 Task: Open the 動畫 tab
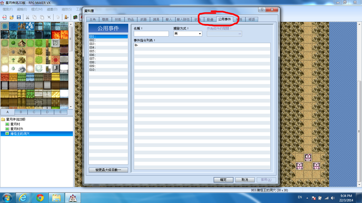tap(210, 20)
